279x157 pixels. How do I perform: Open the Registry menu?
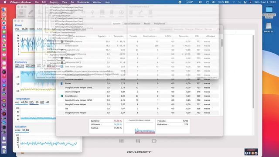[54, 2]
